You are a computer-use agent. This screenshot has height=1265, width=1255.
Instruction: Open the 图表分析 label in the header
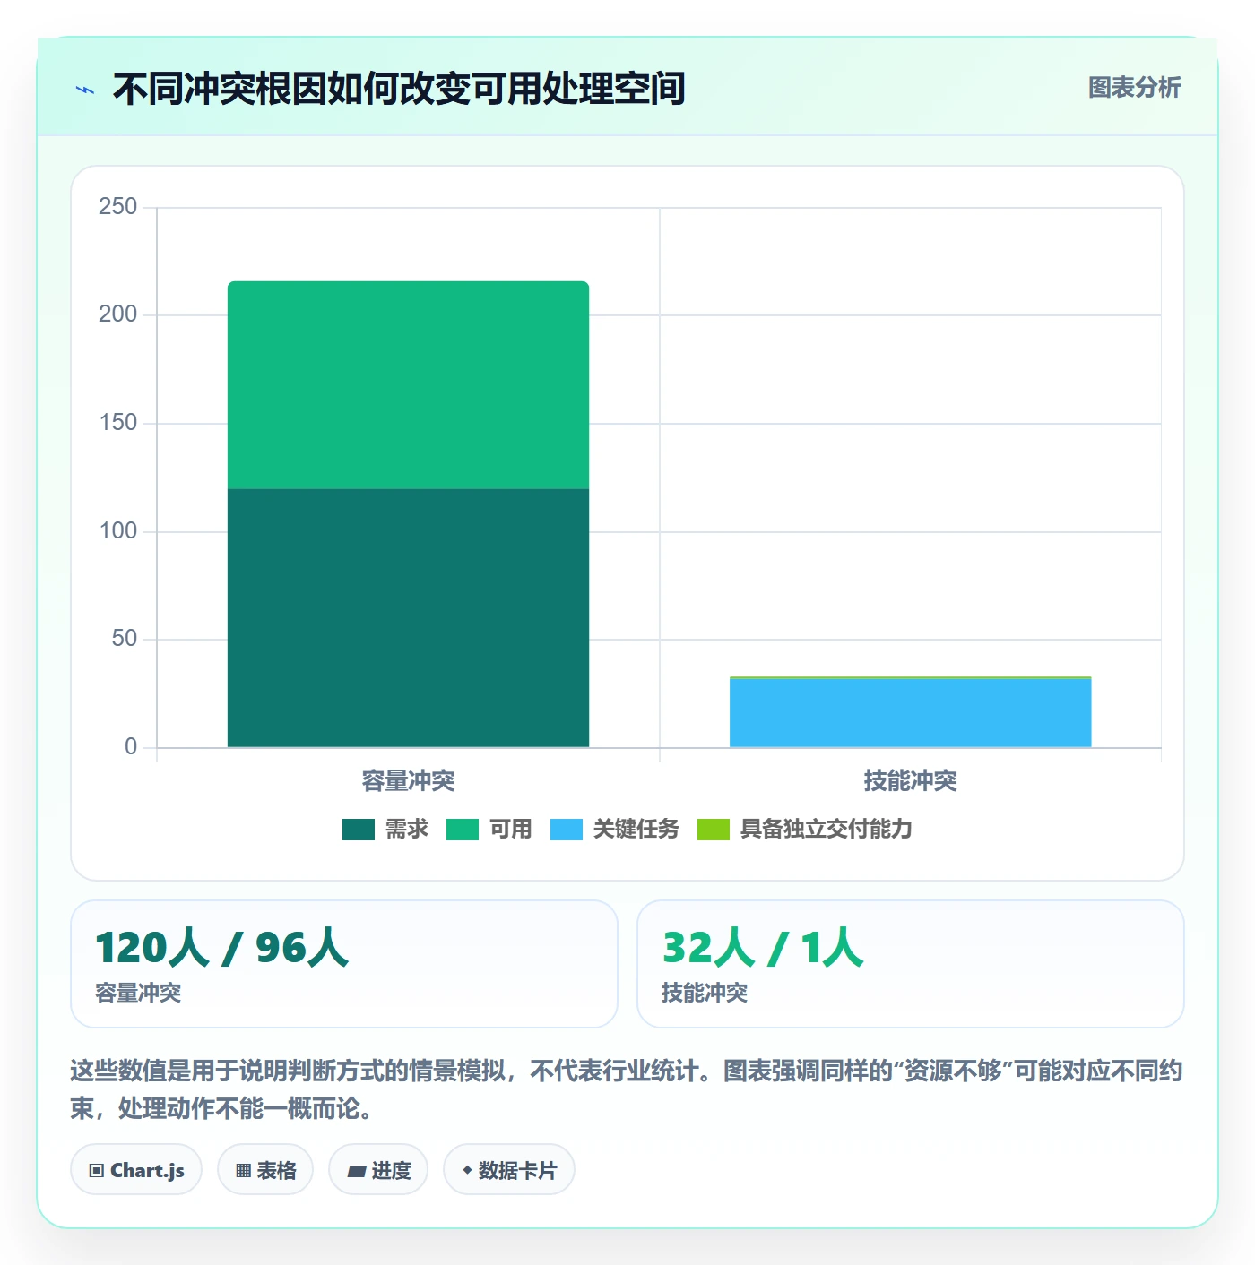click(1135, 88)
